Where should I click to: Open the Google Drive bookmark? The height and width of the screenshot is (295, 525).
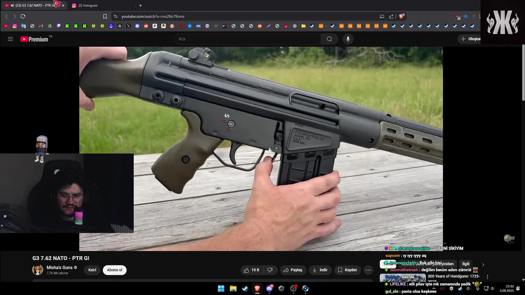[50, 26]
